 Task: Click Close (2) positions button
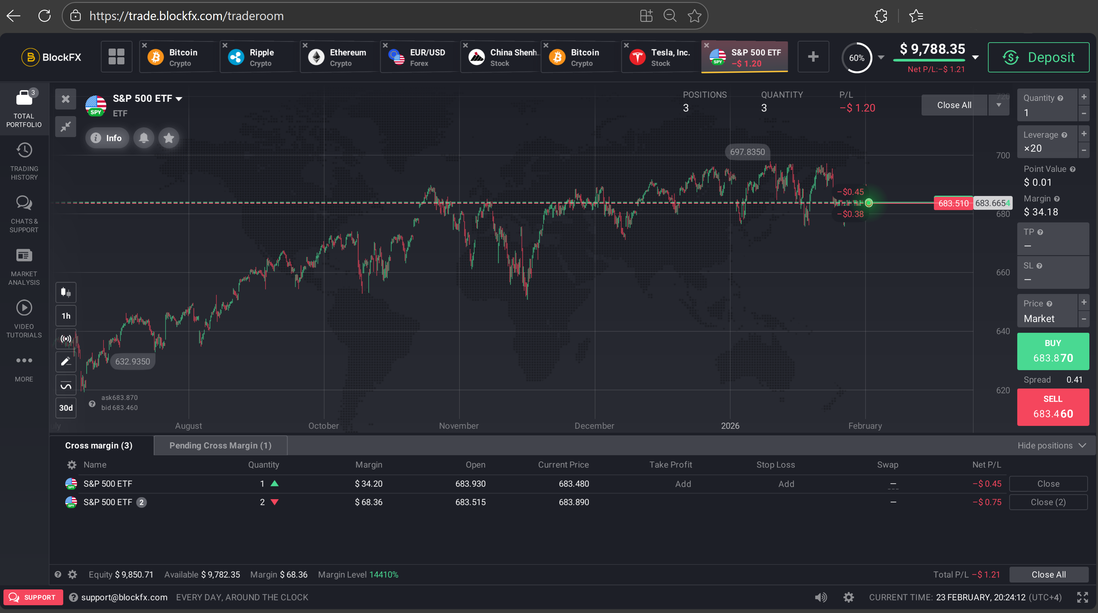coord(1048,502)
